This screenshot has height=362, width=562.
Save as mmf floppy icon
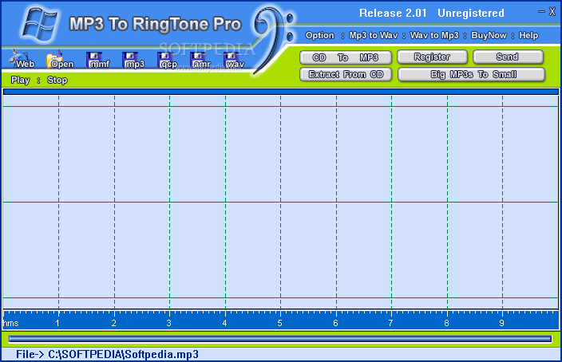coord(97,60)
